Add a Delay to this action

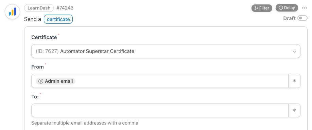pyautogui.click(x=287, y=8)
